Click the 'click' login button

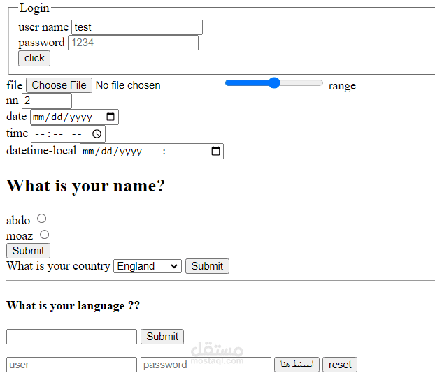(34, 58)
